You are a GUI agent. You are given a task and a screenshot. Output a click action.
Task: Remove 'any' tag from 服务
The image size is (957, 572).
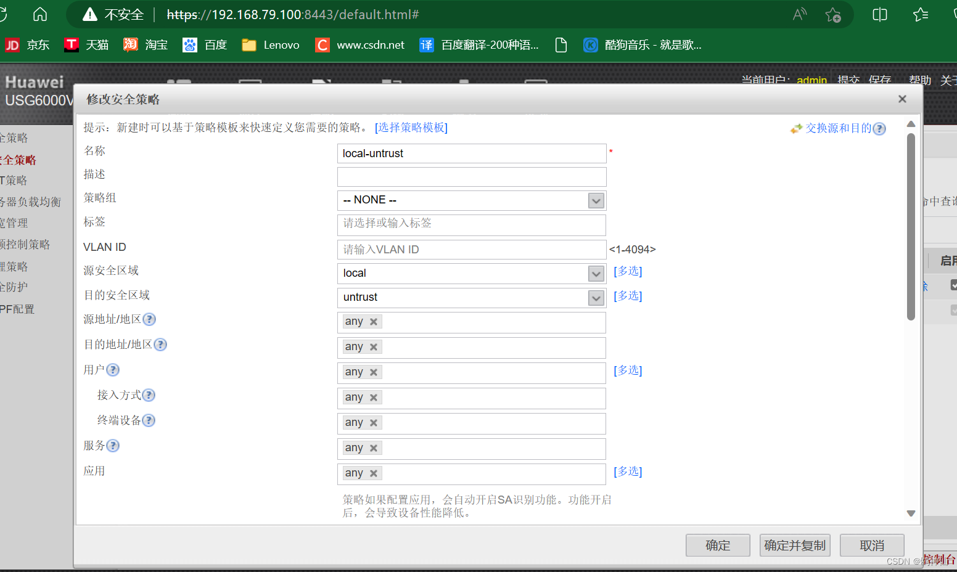374,448
